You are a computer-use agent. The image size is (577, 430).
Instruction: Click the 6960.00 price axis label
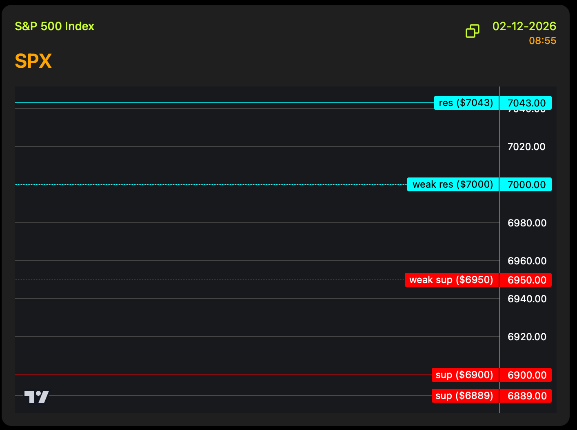(526, 261)
